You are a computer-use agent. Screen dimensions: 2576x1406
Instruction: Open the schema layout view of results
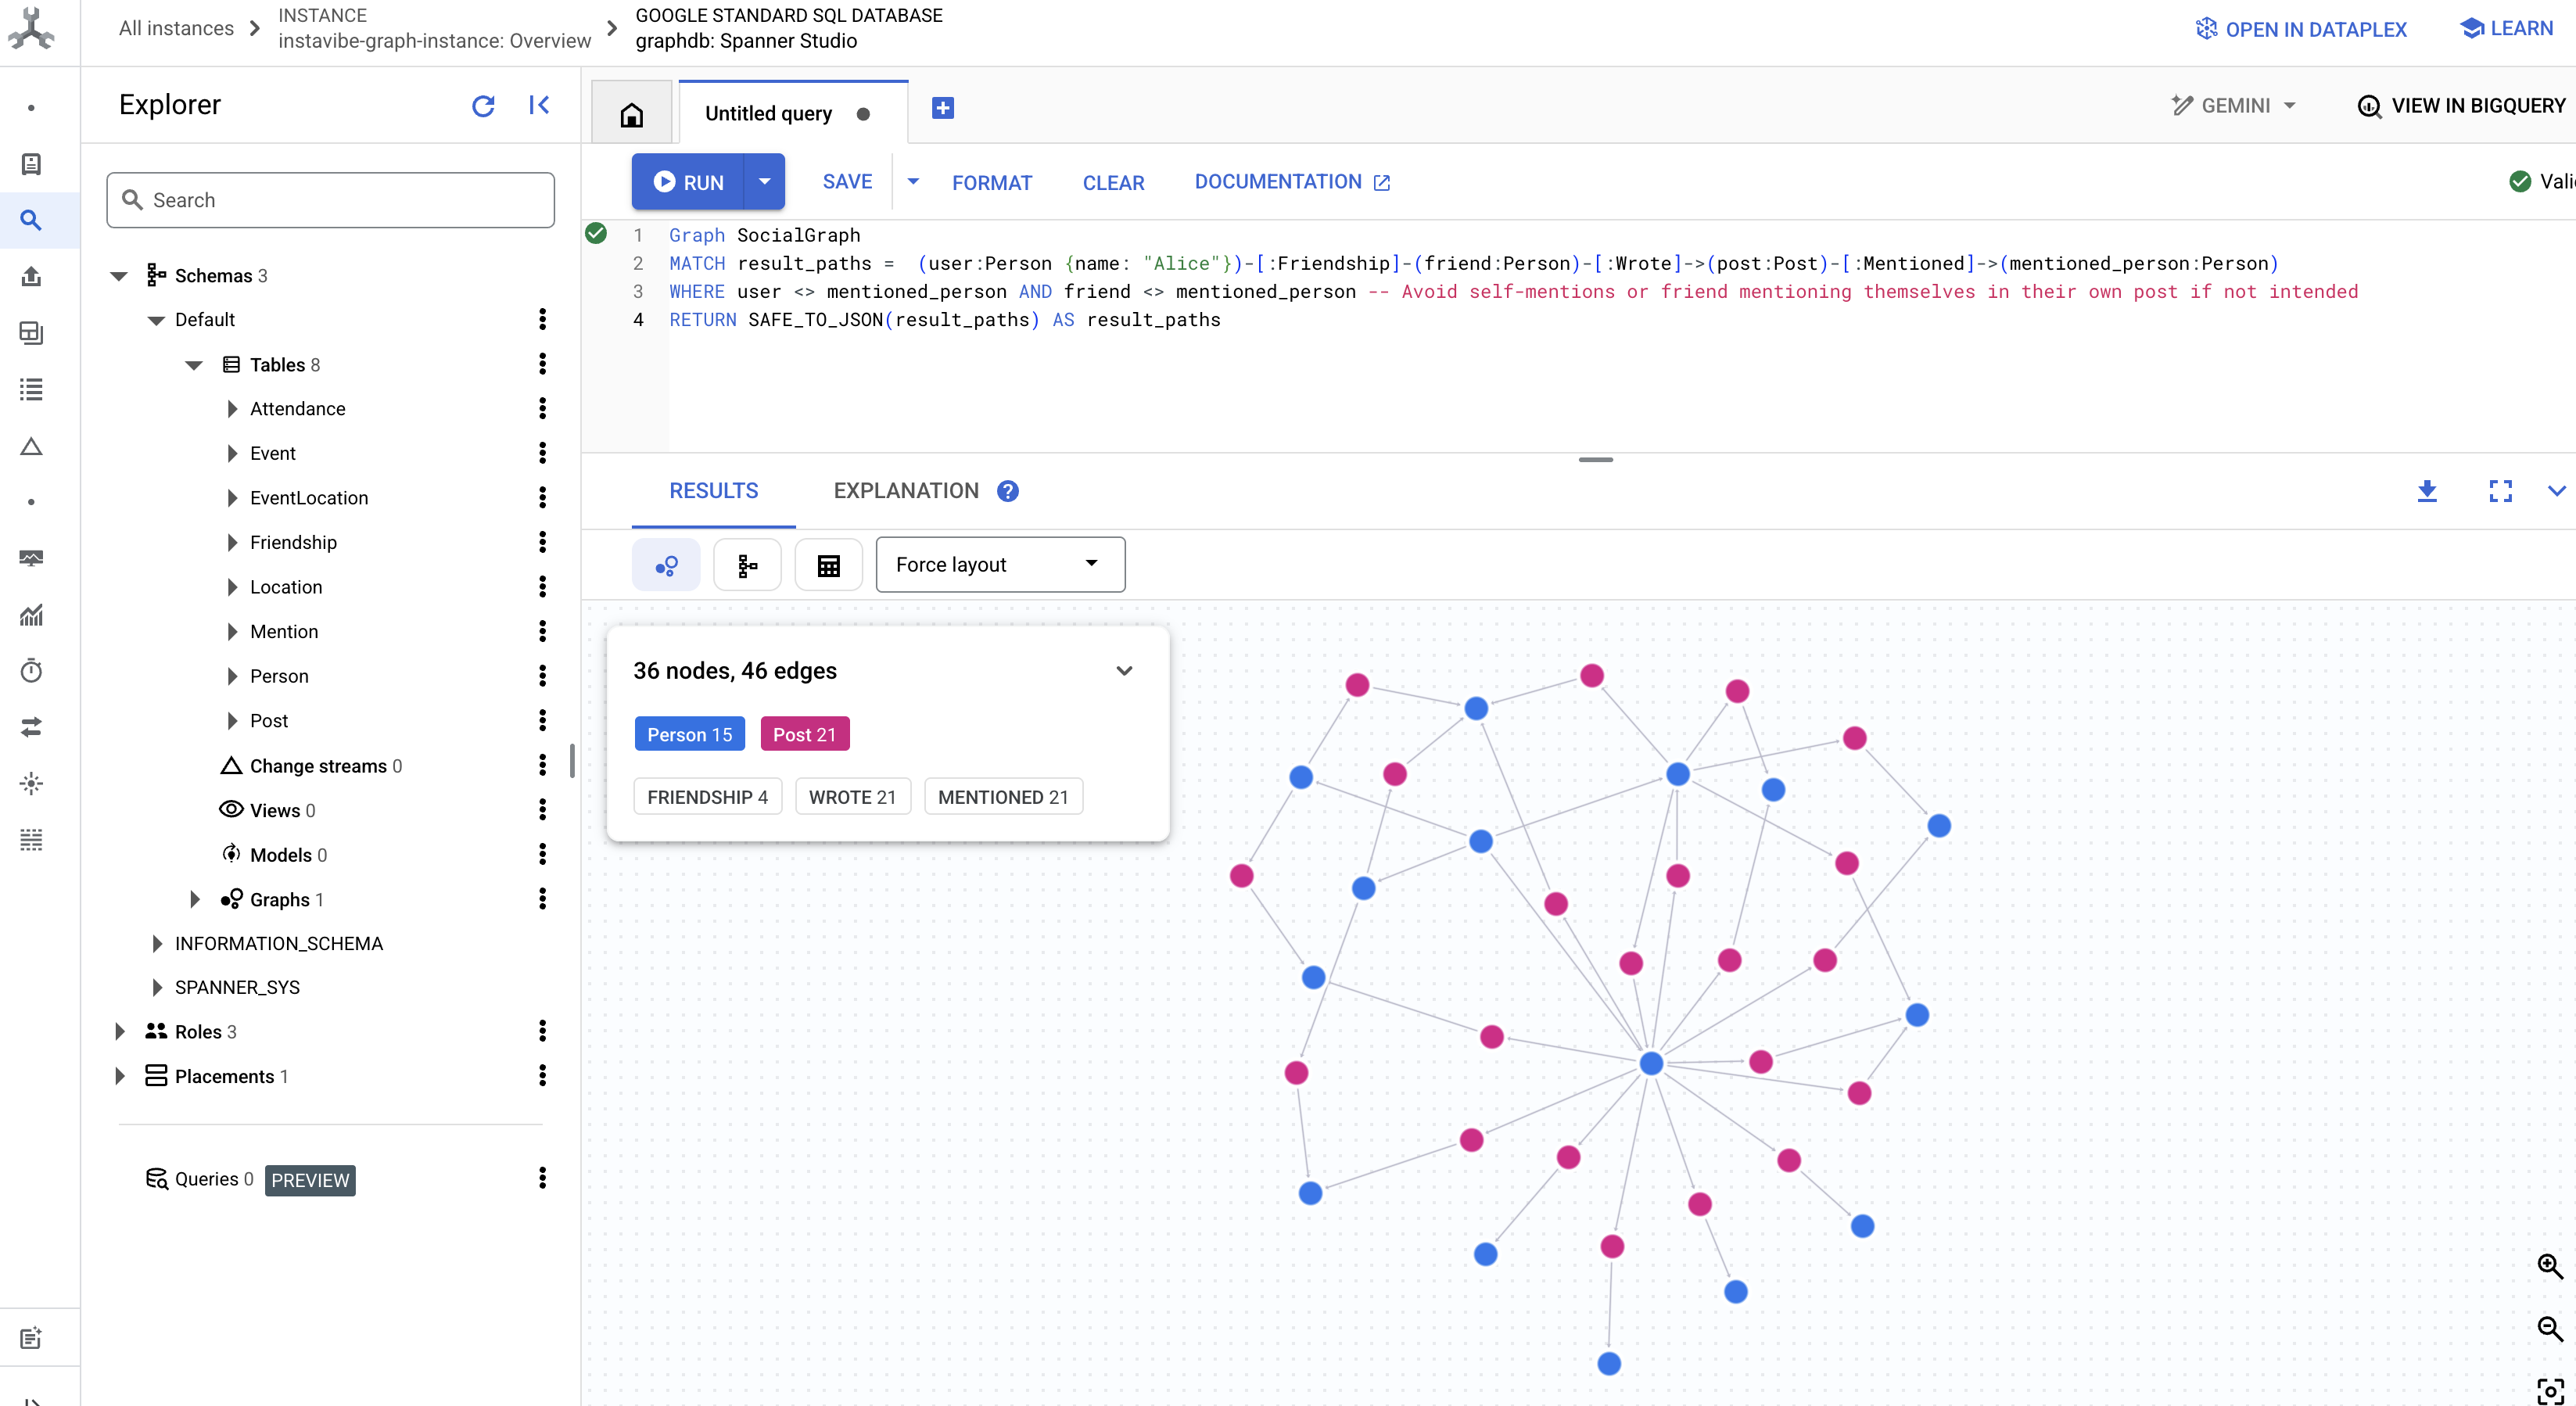point(747,564)
